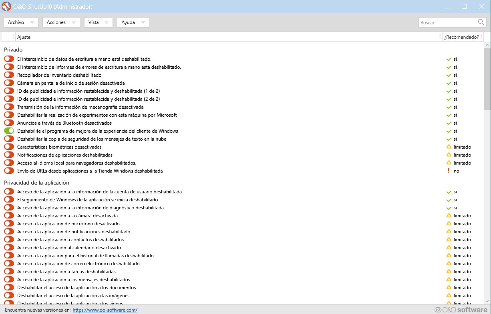
Task: Toggle Transmisión de mecanografía switch
Action: coord(9,107)
